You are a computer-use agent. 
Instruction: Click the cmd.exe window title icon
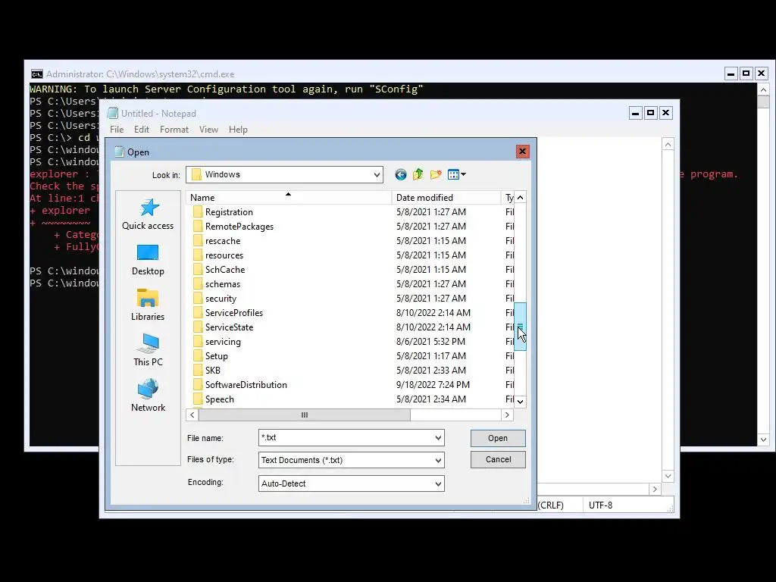pos(36,74)
